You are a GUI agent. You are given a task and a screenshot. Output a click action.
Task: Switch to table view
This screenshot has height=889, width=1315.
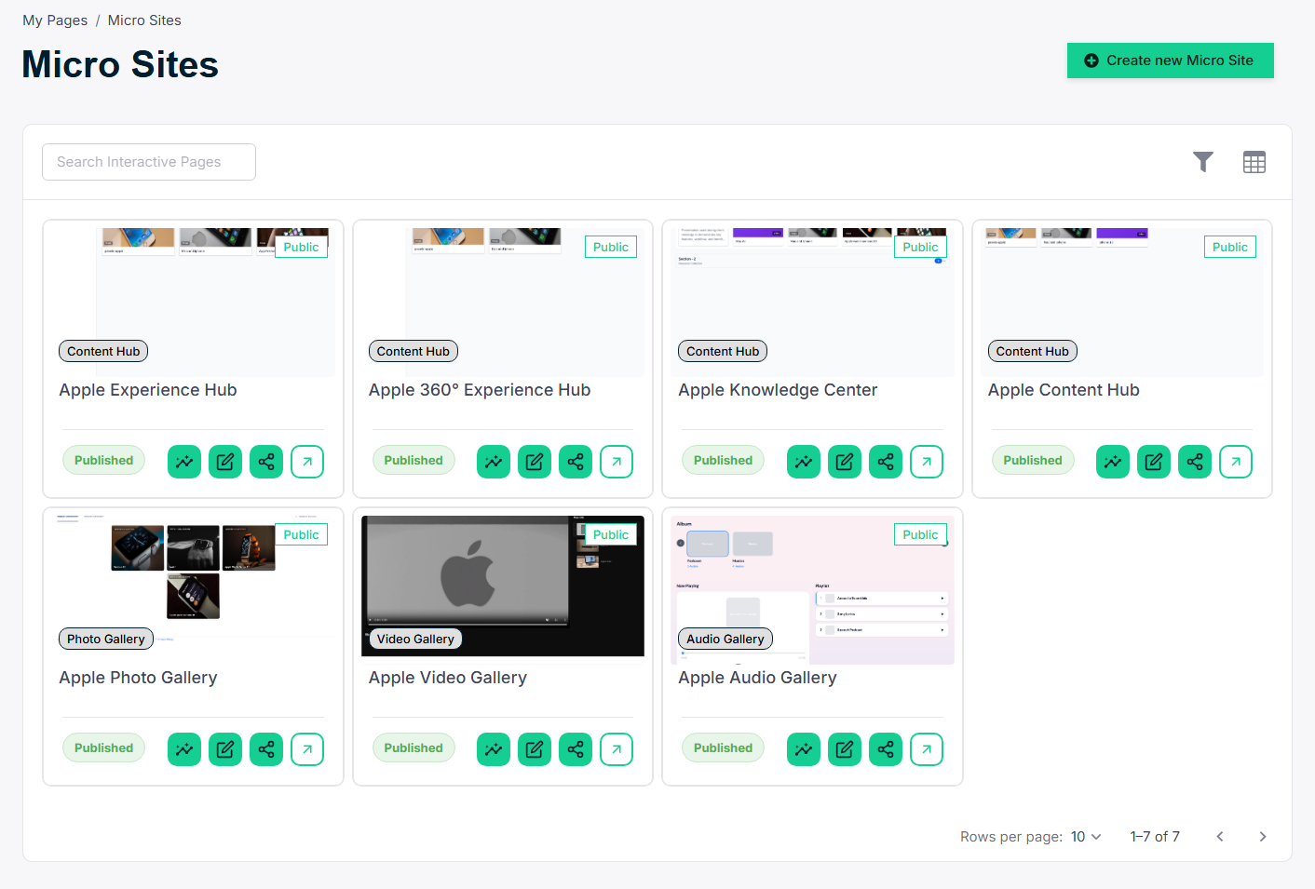pyautogui.click(x=1254, y=162)
